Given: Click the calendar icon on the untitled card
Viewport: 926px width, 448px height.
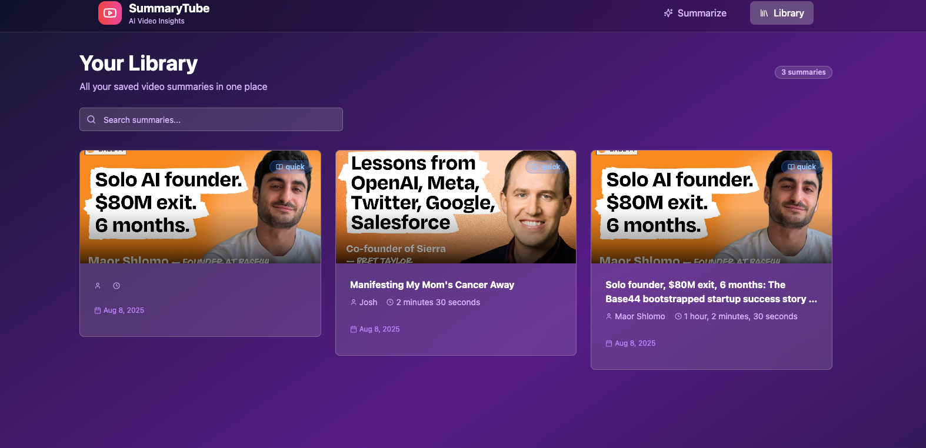Looking at the screenshot, I should tap(98, 310).
